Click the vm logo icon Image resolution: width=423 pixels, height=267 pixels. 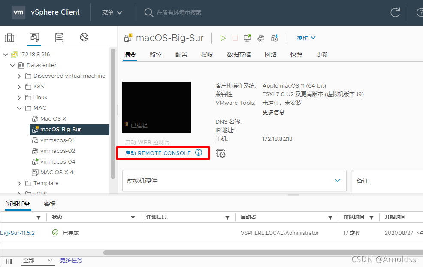(18, 12)
